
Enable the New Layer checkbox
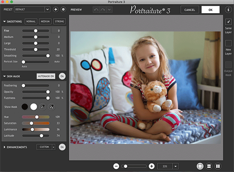(228, 43)
